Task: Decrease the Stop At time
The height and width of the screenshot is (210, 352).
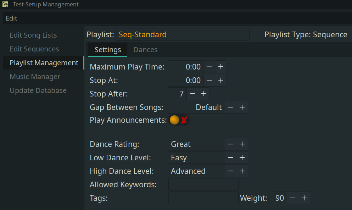Action: [x=209, y=80]
